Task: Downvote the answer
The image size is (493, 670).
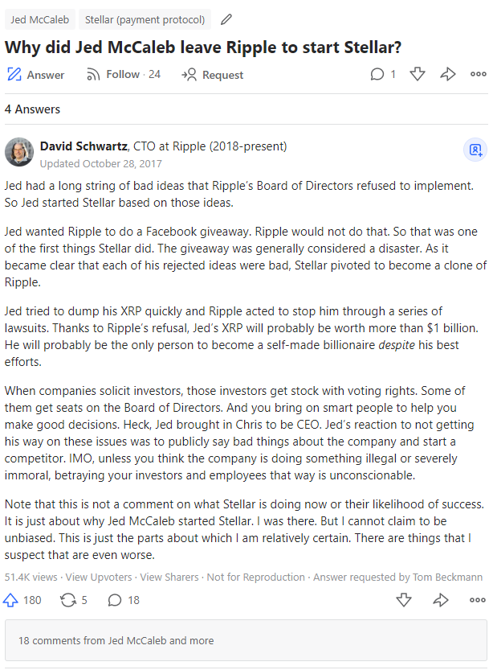Action: (x=404, y=600)
